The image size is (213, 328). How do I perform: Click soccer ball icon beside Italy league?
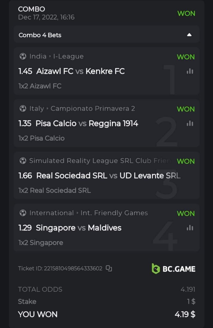pyautogui.click(x=23, y=109)
